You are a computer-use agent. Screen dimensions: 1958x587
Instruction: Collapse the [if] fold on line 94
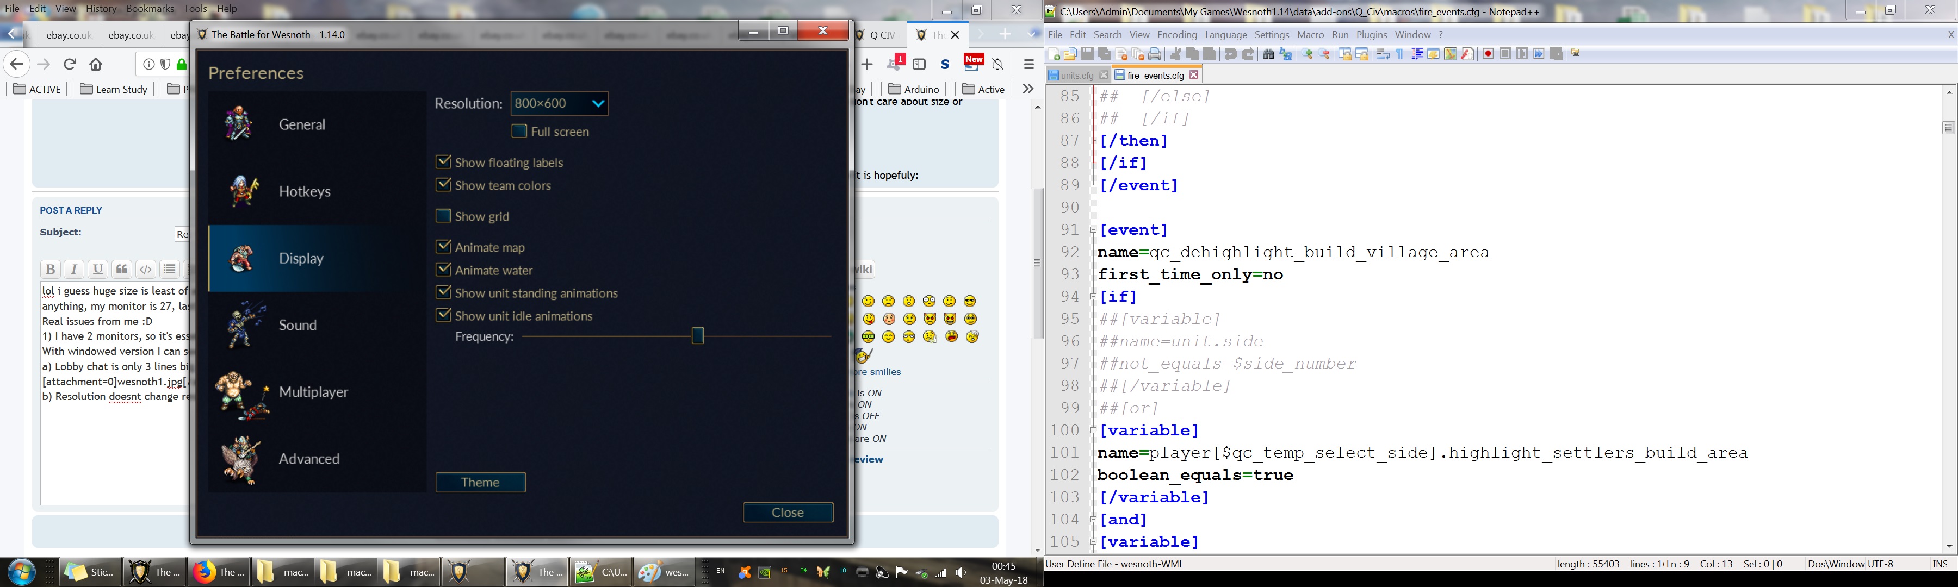point(1094,297)
